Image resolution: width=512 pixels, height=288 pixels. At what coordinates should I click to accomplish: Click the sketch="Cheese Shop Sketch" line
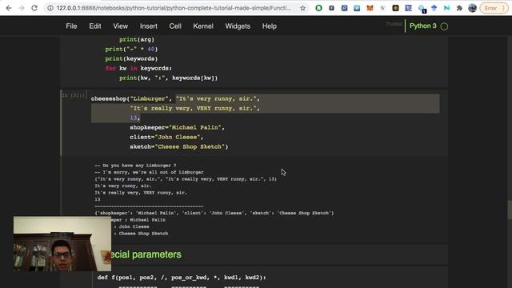(179, 146)
